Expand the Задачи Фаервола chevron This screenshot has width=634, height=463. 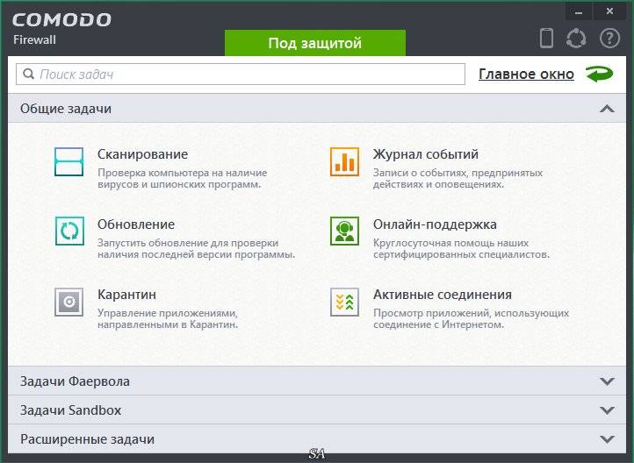point(608,381)
